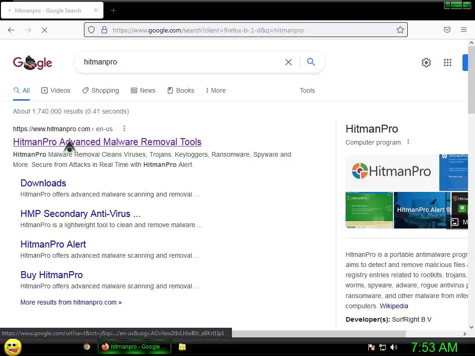Go back with the browser back arrow
The width and height of the screenshot is (475, 356).
tap(11, 30)
